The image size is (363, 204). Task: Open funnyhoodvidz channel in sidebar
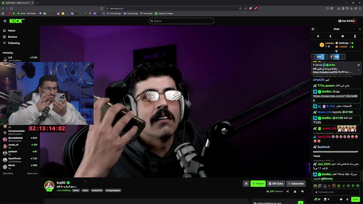(20, 132)
